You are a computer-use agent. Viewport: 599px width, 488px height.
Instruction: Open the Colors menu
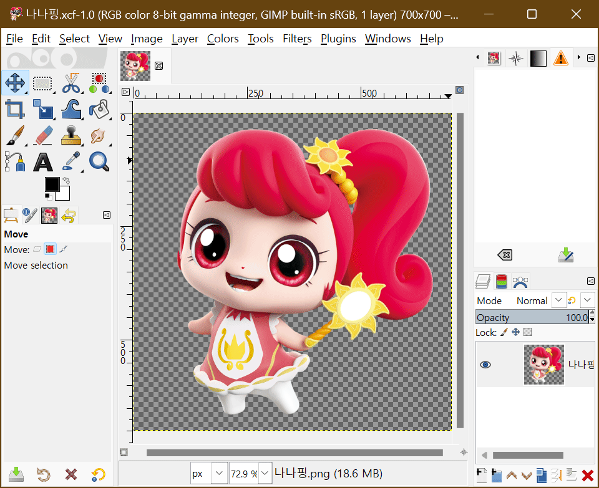click(223, 39)
